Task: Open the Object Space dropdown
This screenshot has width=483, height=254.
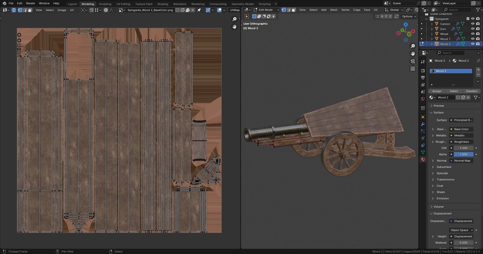Action: pyautogui.click(x=461, y=230)
